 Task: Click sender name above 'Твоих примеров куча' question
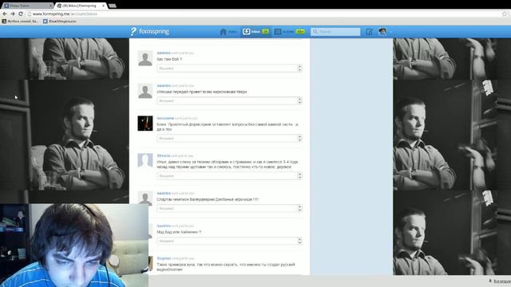164,258
